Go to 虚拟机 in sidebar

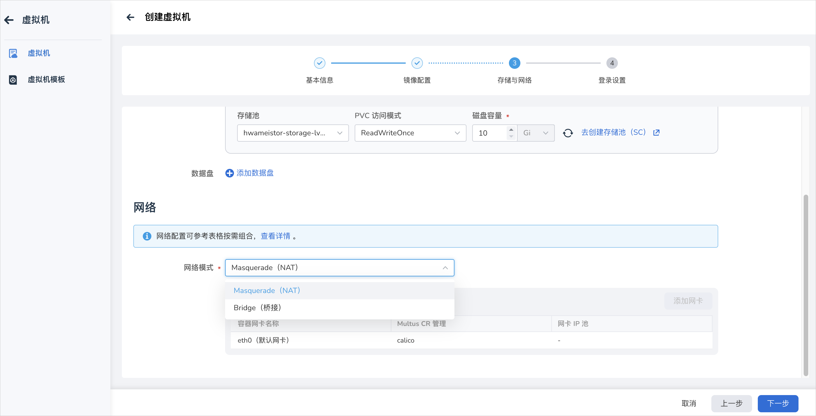(39, 53)
